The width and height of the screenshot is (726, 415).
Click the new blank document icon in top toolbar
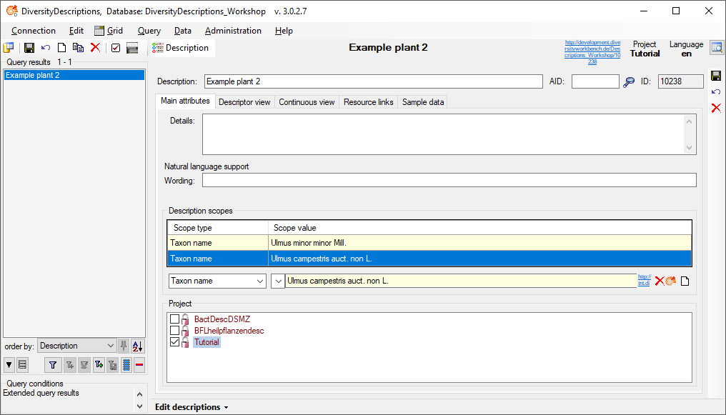pyautogui.click(x=62, y=48)
